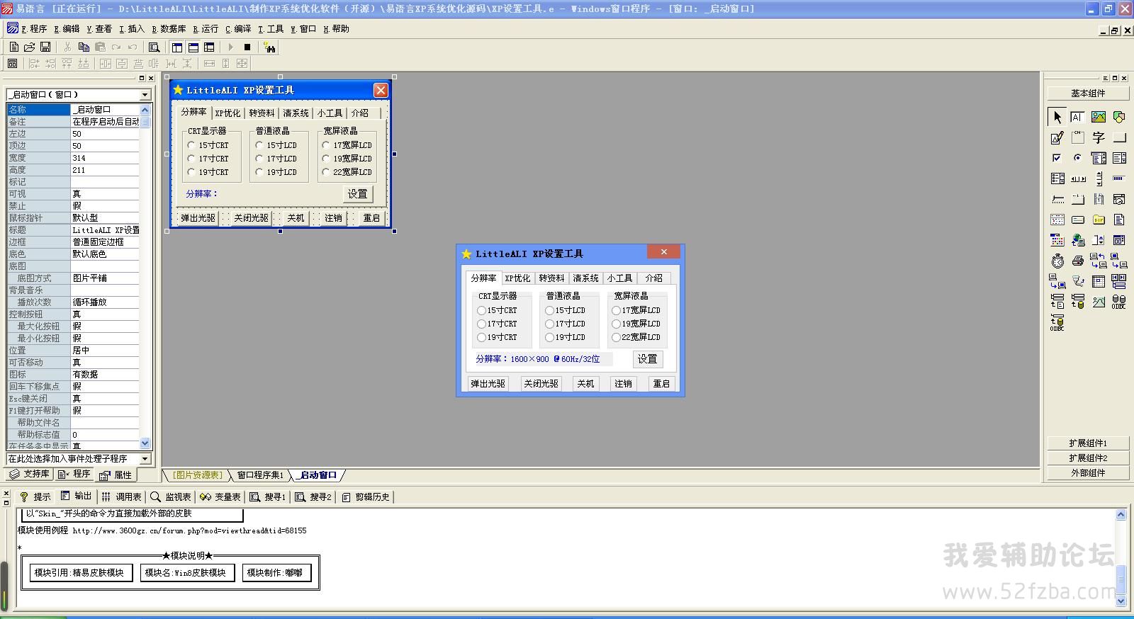Select the progress bar component icon
This screenshot has height=619, width=1134.
1119,178
